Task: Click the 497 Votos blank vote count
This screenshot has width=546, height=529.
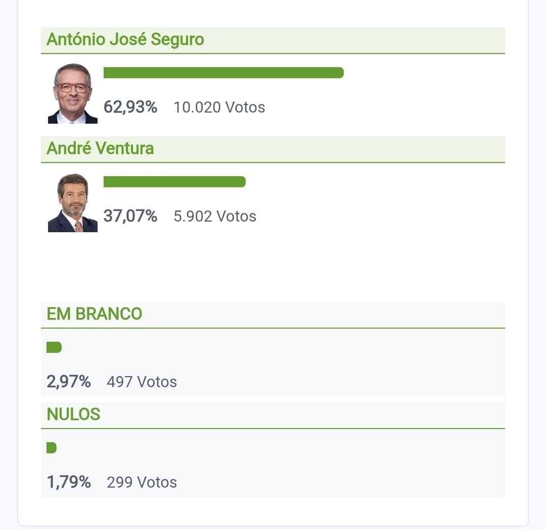Action: pyautogui.click(x=141, y=382)
